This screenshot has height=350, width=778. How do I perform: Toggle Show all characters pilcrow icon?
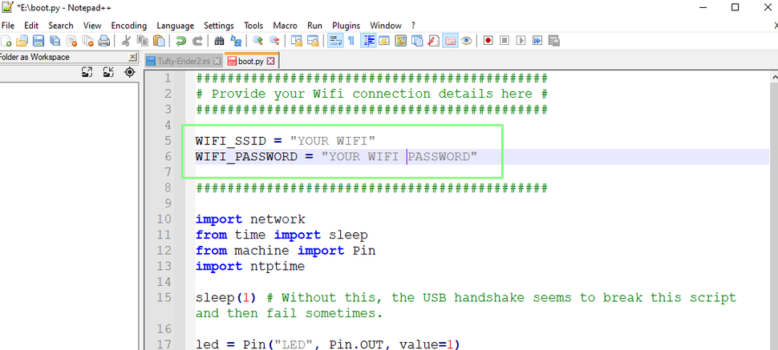coord(351,41)
